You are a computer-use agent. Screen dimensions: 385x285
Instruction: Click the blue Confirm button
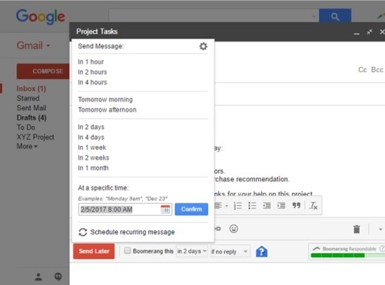(191, 209)
